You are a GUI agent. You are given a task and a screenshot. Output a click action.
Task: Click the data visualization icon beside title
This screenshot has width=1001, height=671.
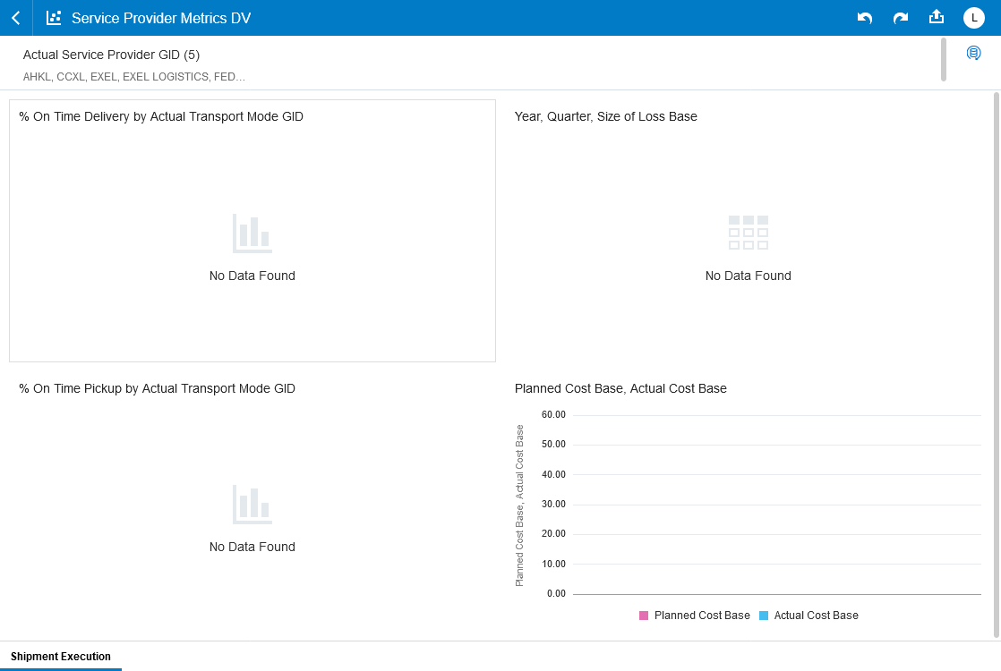click(54, 18)
